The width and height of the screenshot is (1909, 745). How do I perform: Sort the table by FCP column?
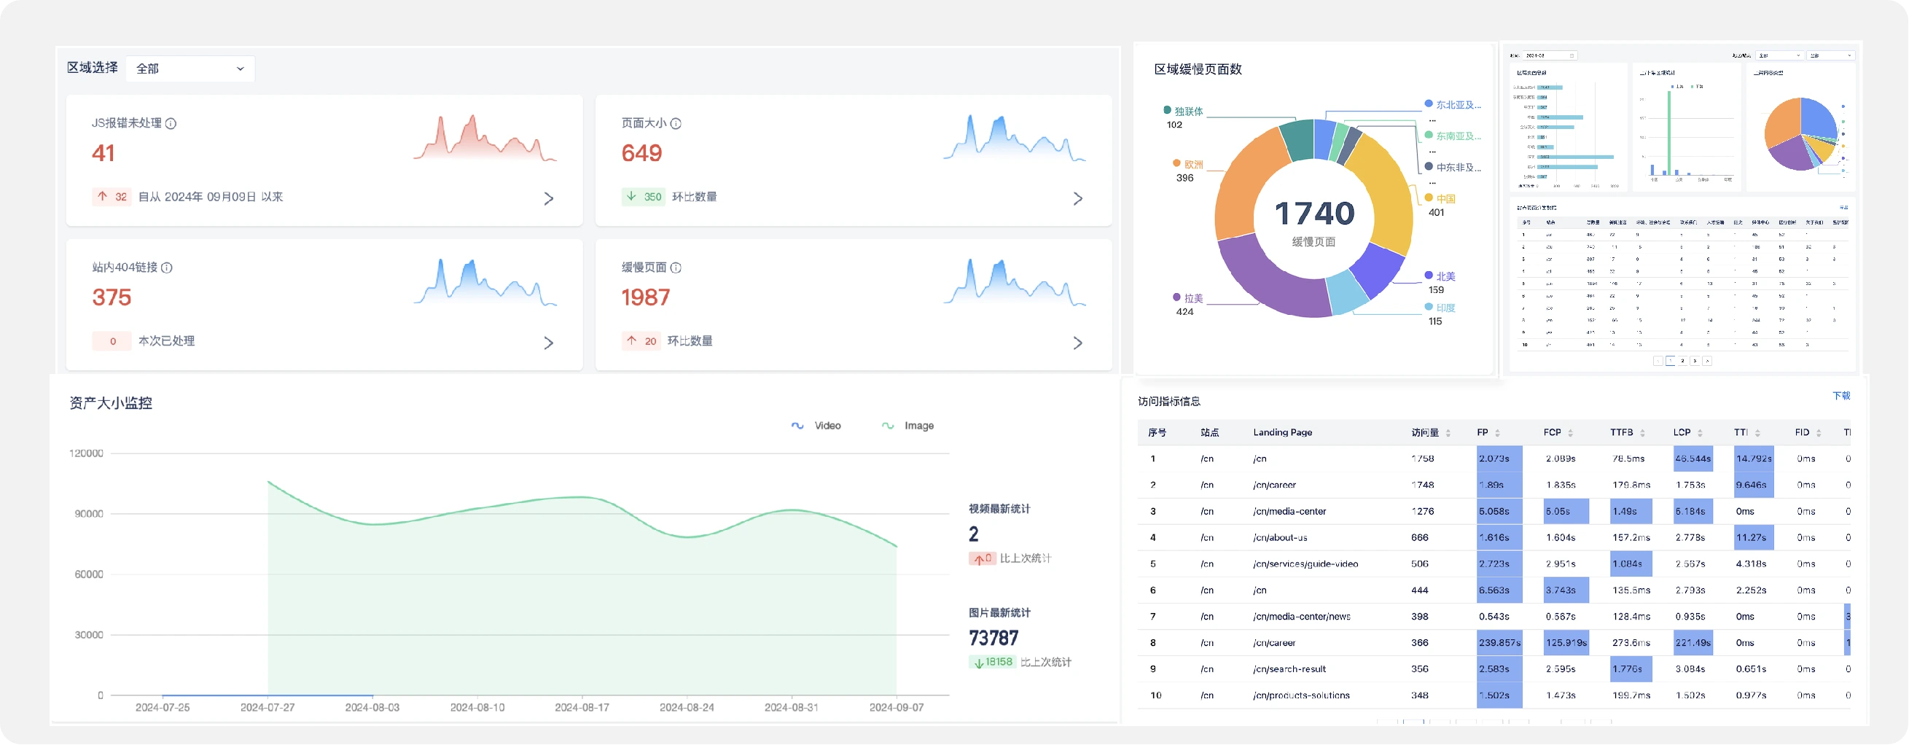click(x=1558, y=433)
